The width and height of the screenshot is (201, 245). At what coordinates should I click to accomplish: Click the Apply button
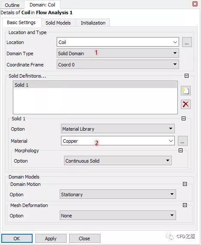tap(51, 239)
